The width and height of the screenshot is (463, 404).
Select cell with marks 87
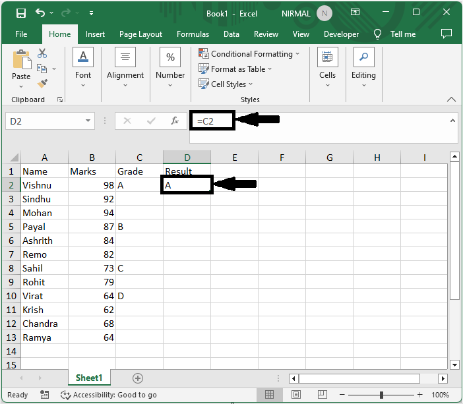[92, 227]
